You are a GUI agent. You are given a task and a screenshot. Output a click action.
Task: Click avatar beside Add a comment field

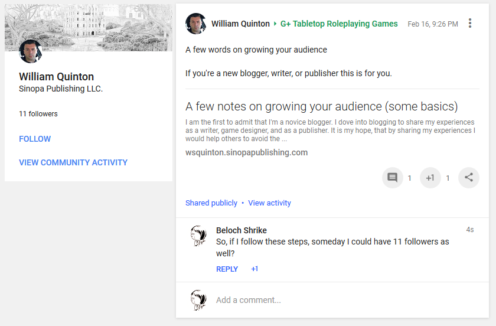coord(198,300)
